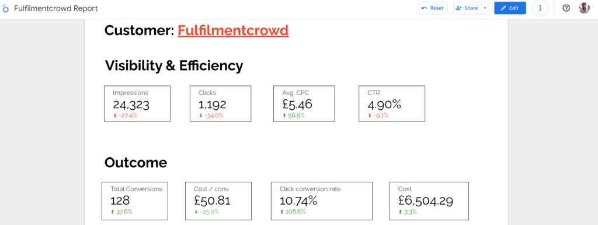Select the Avg. CPC scorecard
The image size is (598, 225).
(304, 103)
